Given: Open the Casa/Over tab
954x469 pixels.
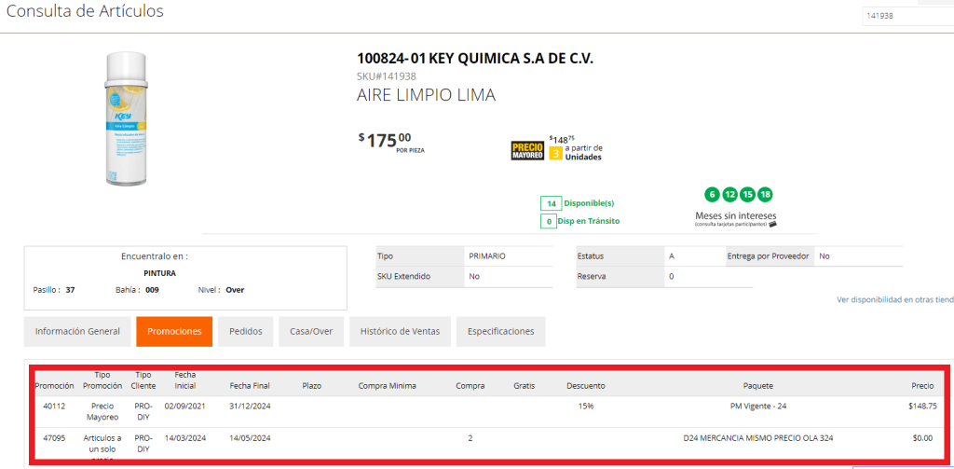Looking at the screenshot, I should tap(311, 331).
